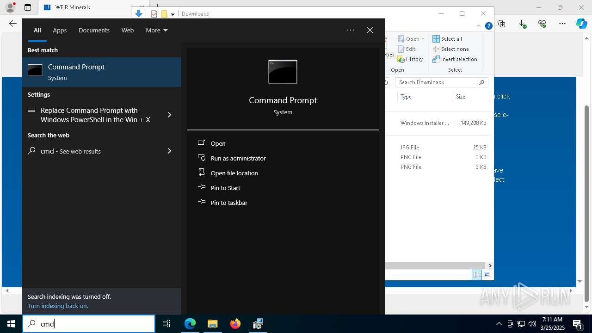The height and width of the screenshot is (333, 592).
Task: Close the search panel with X
Action: click(x=370, y=30)
